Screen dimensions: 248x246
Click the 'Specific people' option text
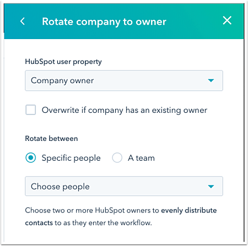[x=71, y=158]
